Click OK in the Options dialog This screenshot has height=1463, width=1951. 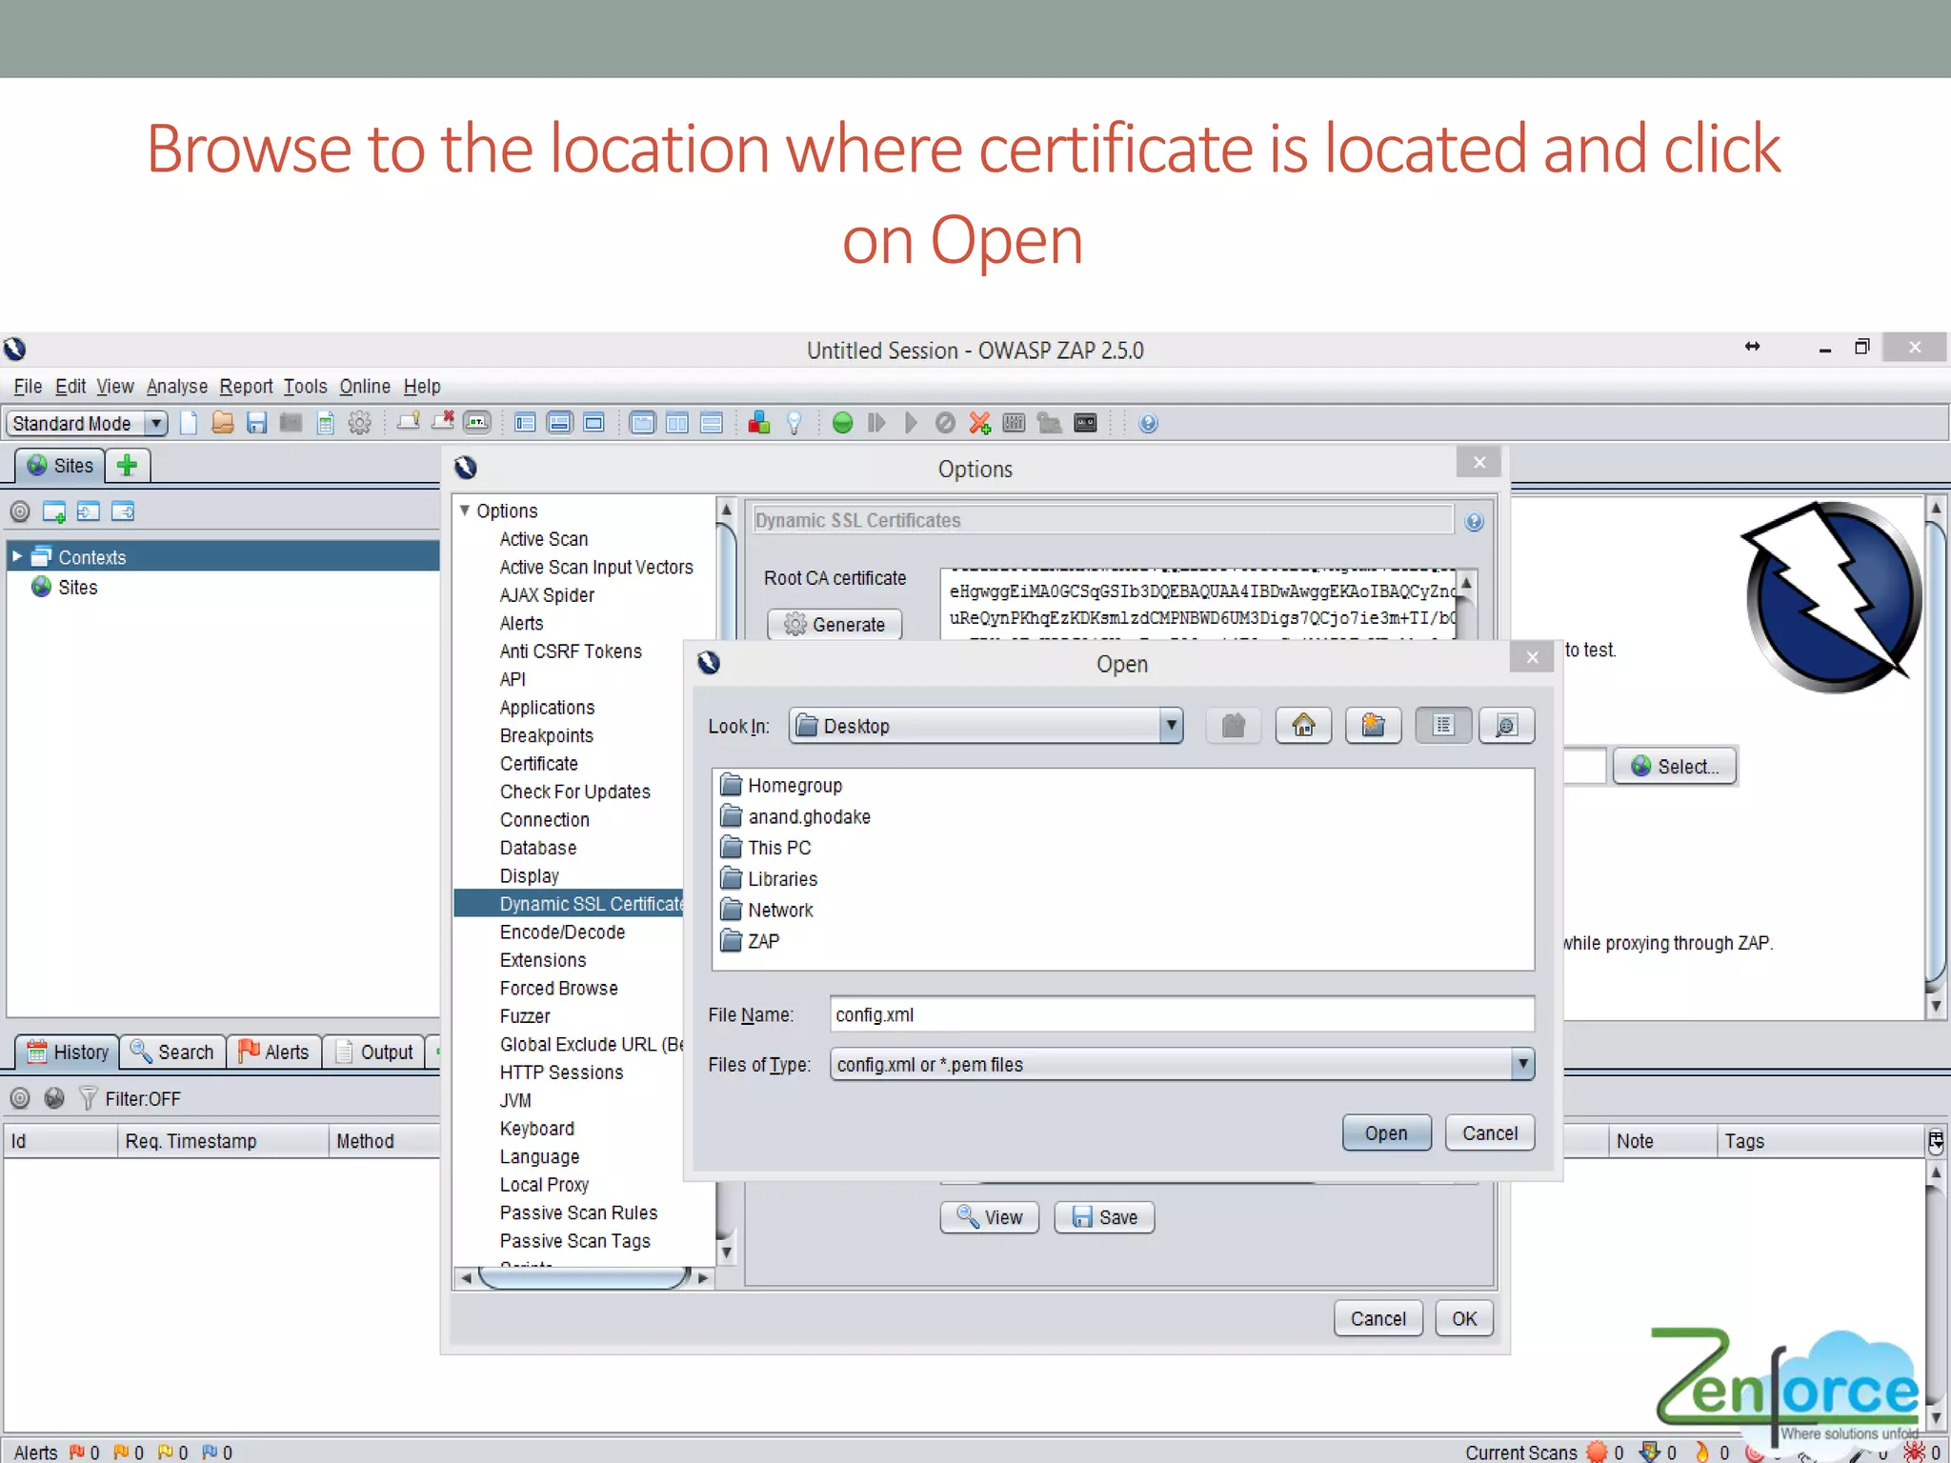coord(1464,1318)
